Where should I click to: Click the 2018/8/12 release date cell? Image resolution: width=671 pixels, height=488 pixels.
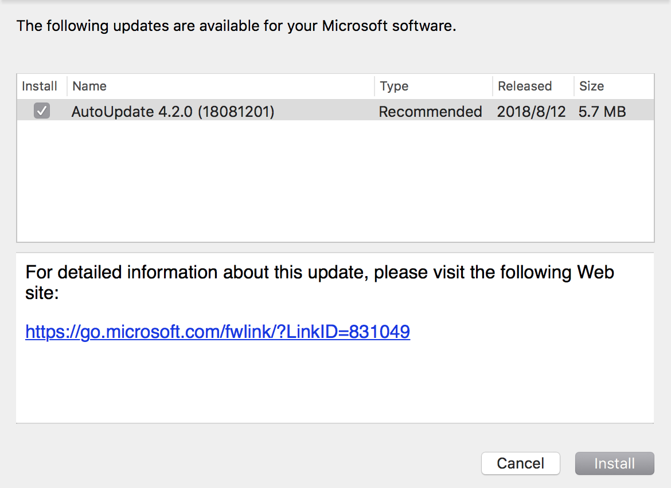[x=531, y=111]
